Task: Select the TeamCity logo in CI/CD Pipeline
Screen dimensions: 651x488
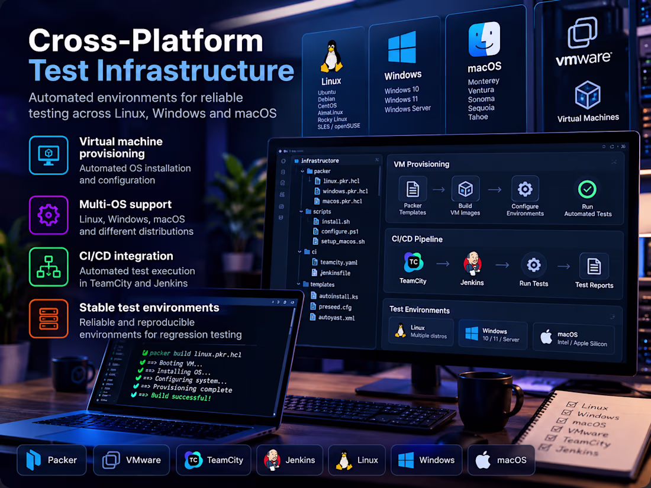Action: (413, 262)
